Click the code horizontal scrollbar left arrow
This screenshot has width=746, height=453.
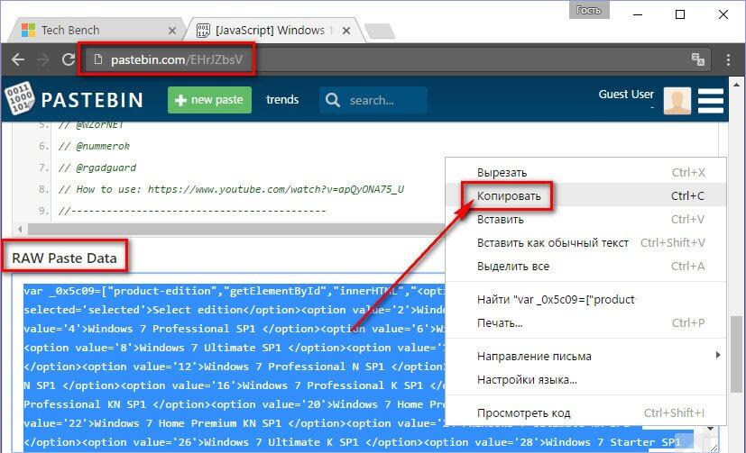pos(20,230)
